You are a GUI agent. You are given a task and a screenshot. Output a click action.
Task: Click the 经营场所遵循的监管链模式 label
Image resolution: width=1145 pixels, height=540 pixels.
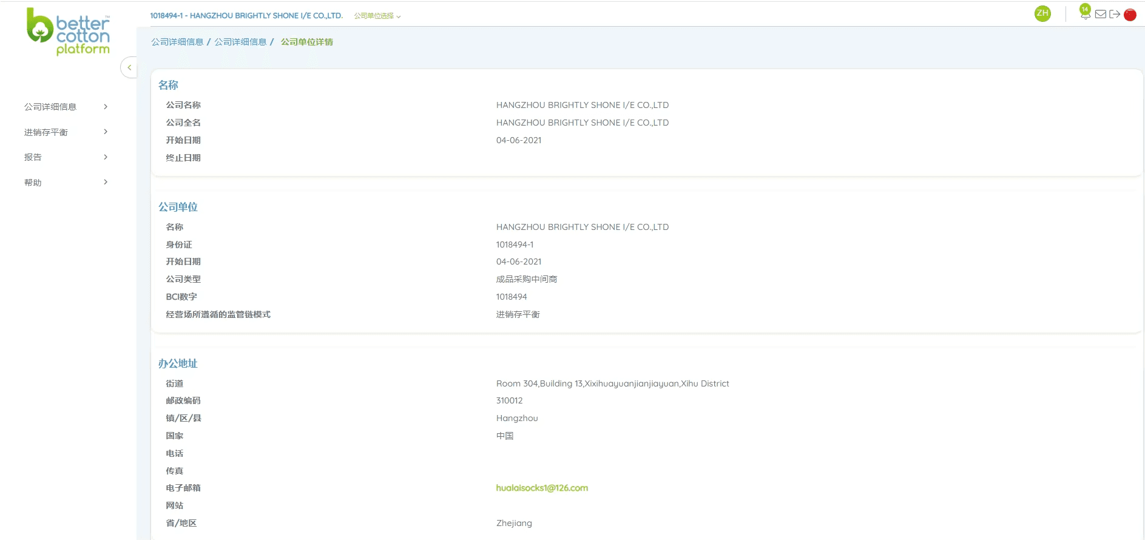click(218, 314)
